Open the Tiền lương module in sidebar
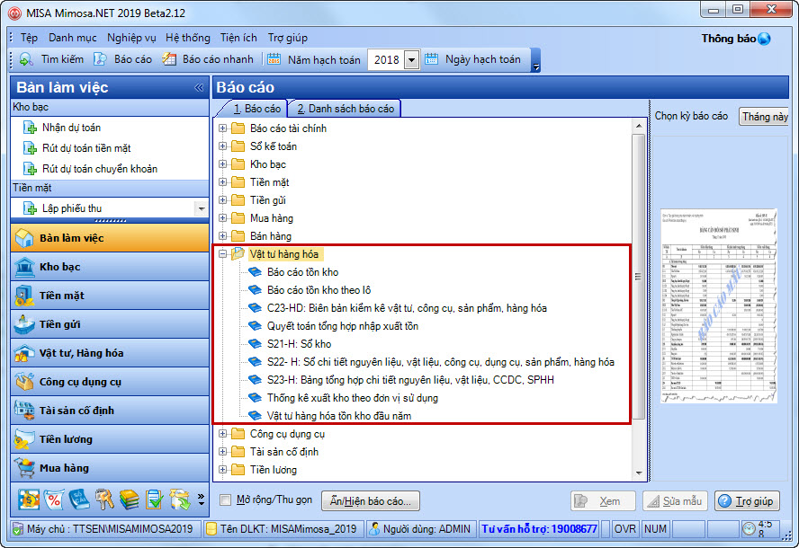This screenshot has height=548, width=799. (x=110, y=439)
